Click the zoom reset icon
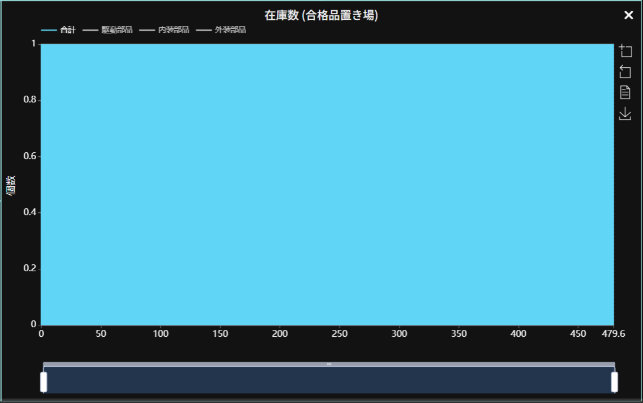 pos(625,72)
